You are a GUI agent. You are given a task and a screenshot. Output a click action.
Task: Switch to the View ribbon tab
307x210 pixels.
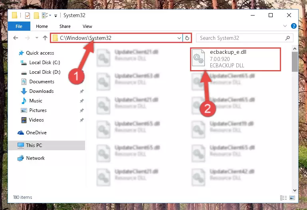pos(87,26)
